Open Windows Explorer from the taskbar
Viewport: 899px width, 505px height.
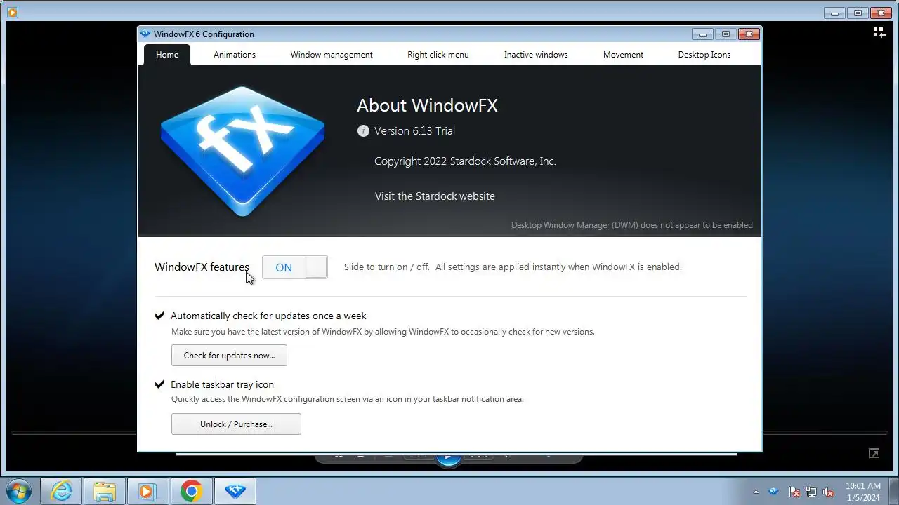[104, 491]
